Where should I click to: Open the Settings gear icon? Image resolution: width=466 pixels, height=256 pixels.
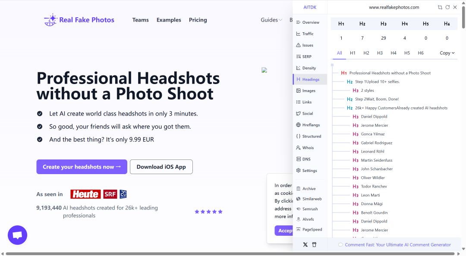pyautogui.click(x=299, y=171)
